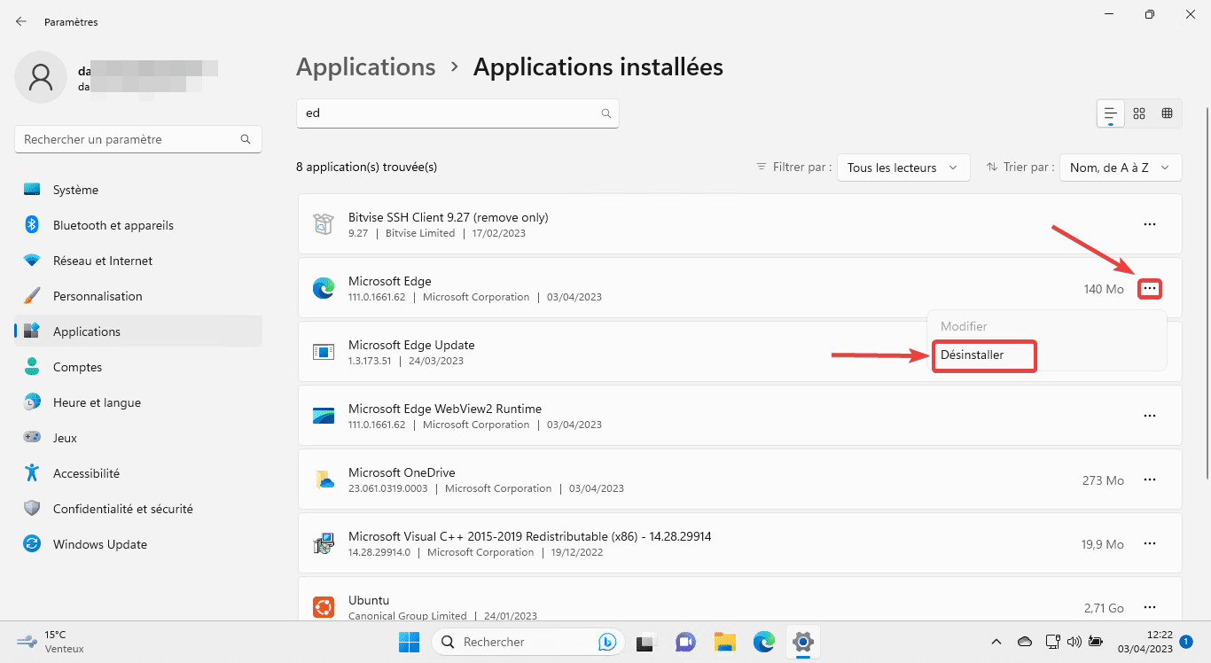This screenshot has height=663, width=1211.
Task: Click the Applications breadcrumb link
Action: pyautogui.click(x=366, y=67)
